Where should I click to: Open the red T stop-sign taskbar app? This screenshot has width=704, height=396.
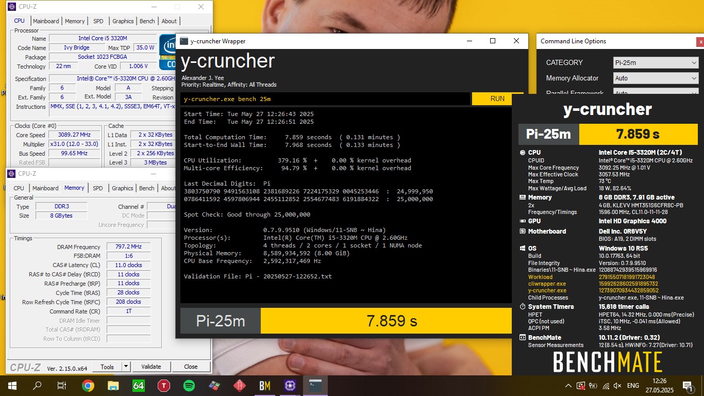click(x=164, y=385)
